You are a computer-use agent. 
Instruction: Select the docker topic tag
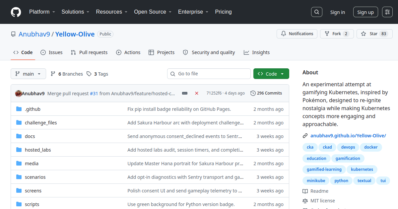point(371,147)
